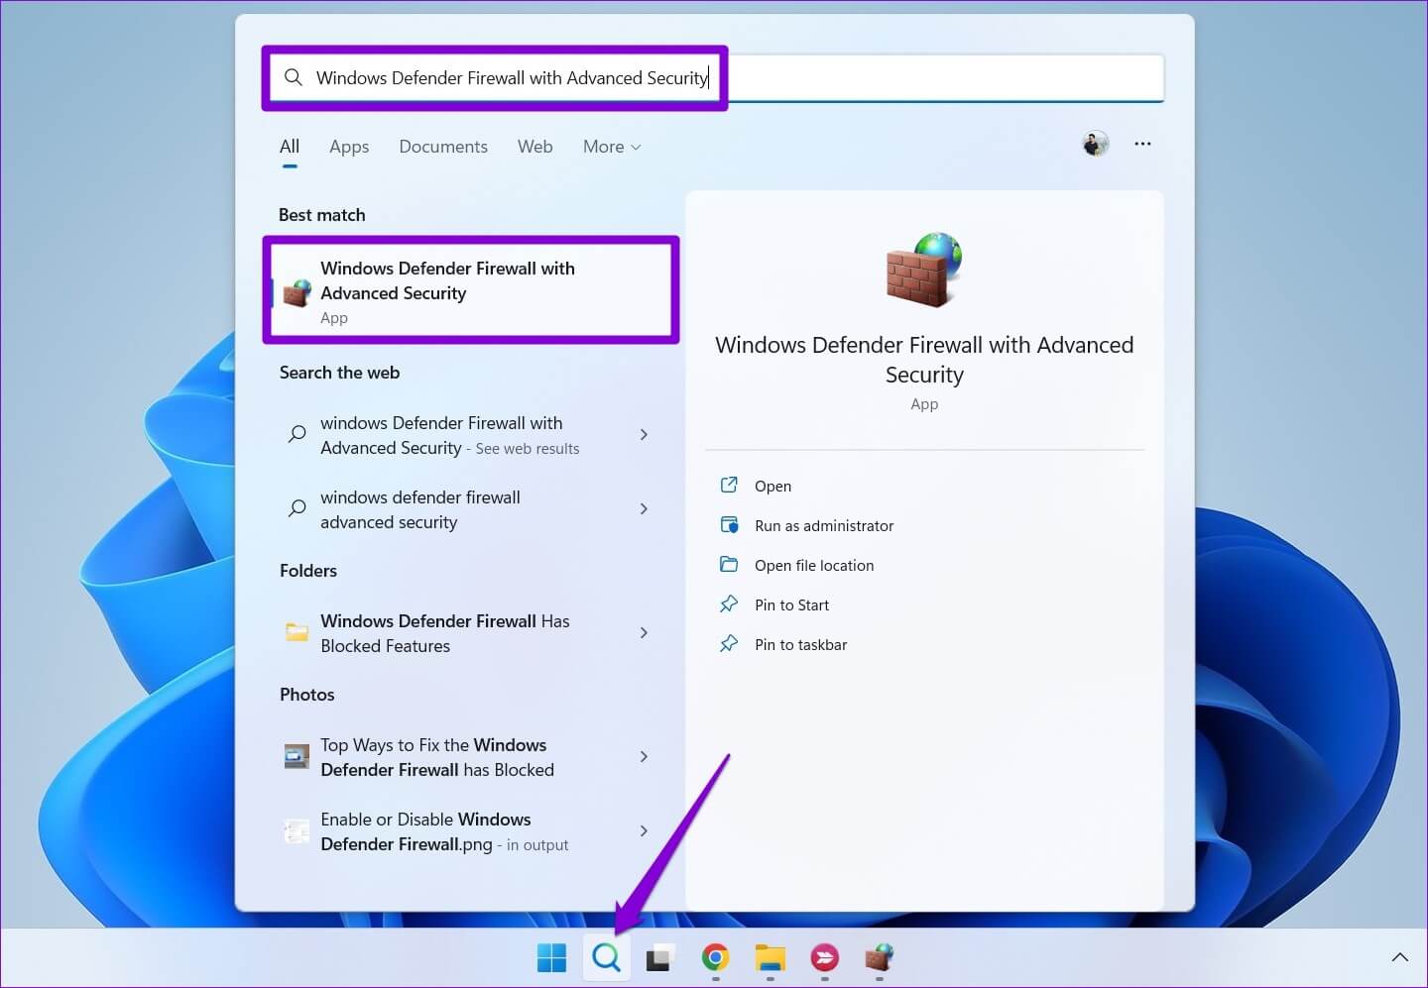Expand arrow for Blocked Features folder result
This screenshot has height=988, width=1428.
coord(644,632)
